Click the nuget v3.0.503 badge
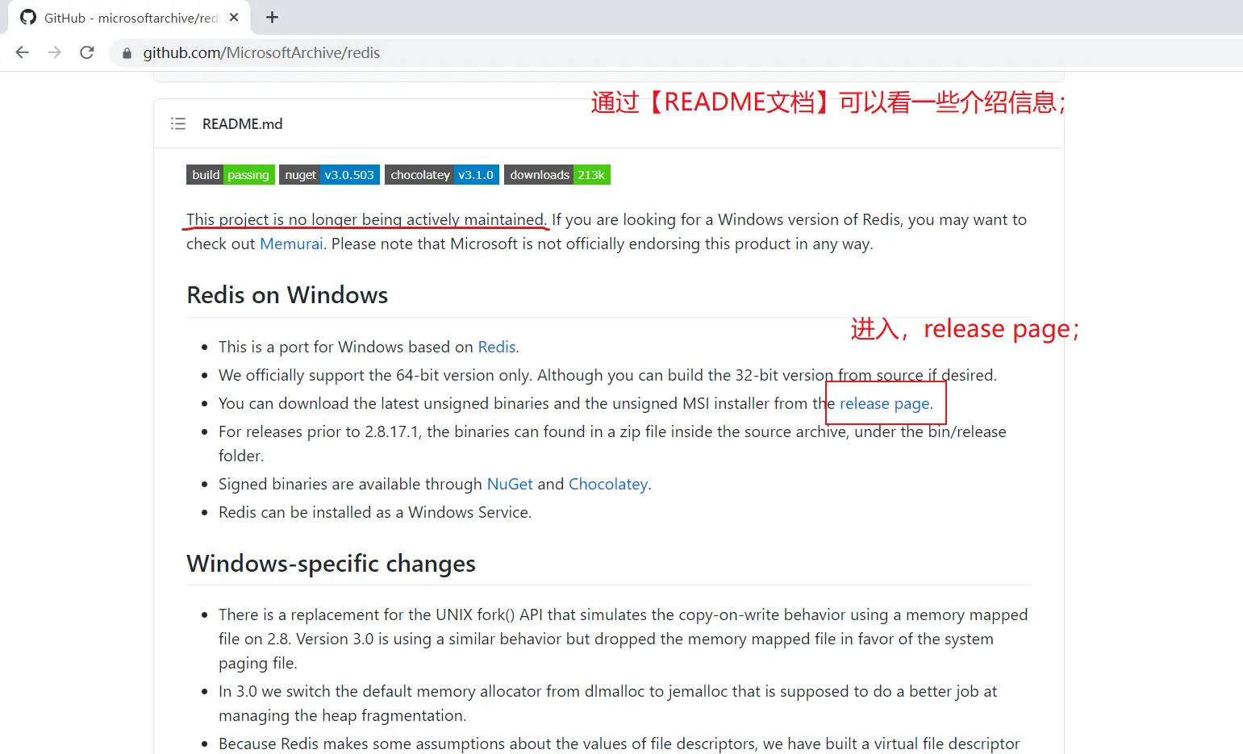1243x754 pixels. coord(329,175)
